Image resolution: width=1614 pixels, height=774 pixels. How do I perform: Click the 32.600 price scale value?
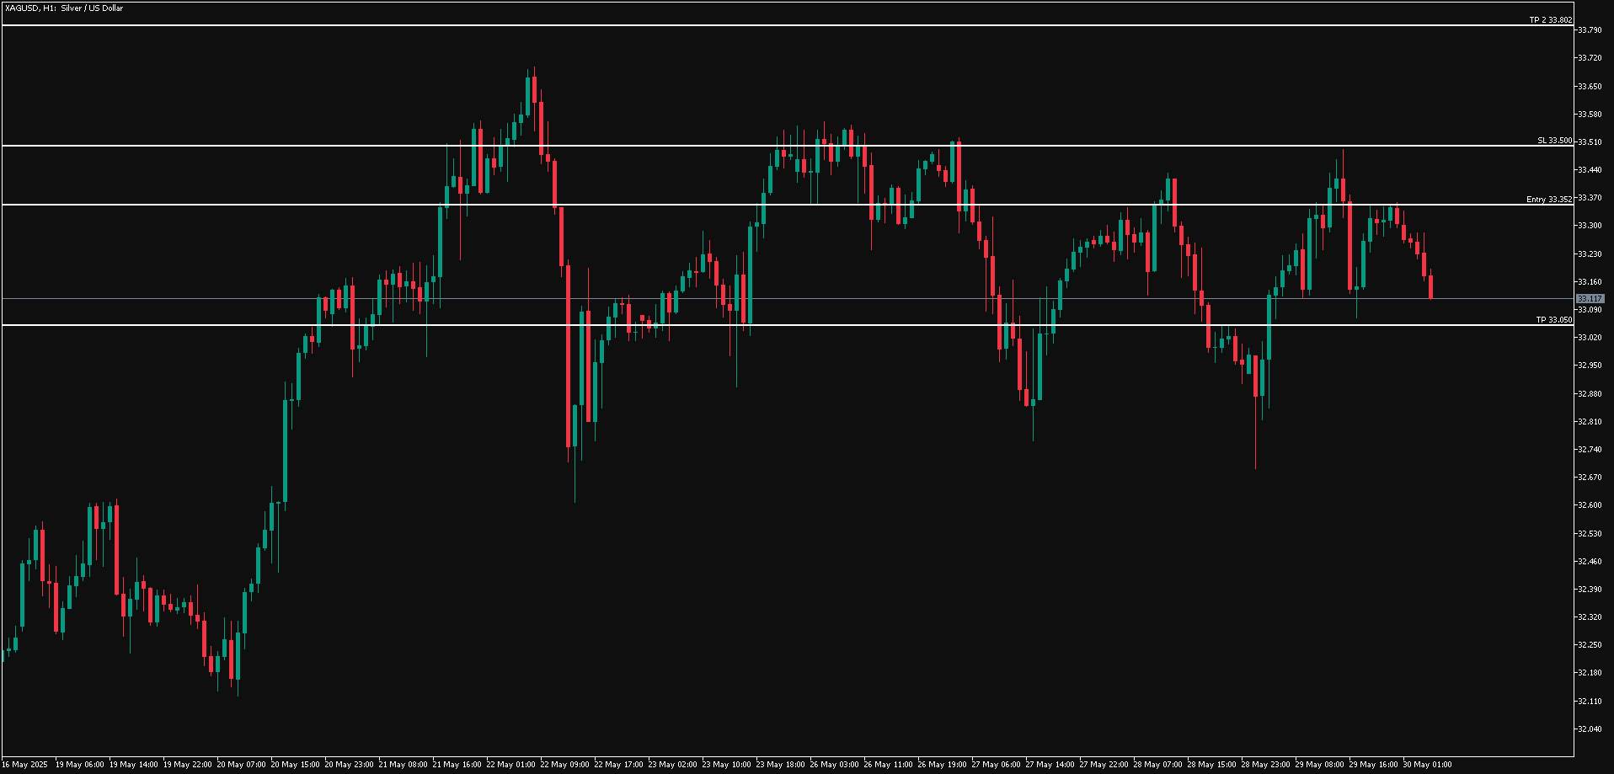pyautogui.click(x=1590, y=505)
